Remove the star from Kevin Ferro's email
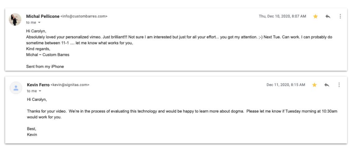The height and width of the screenshot is (147, 352). tap(314, 85)
